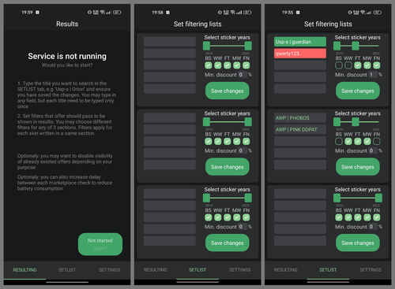Uncheck WW in the AWP | PHOBOS section

(348, 142)
